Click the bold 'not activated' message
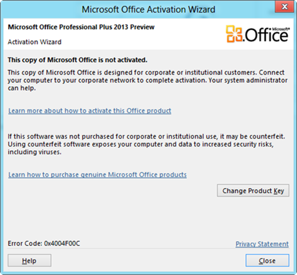Image resolution: width=297 pixels, height=275 pixels. pyautogui.click(x=78, y=60)
